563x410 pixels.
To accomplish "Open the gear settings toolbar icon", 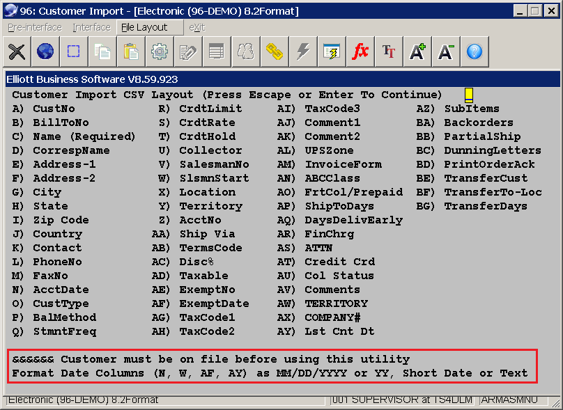I will tap(160, 52).
